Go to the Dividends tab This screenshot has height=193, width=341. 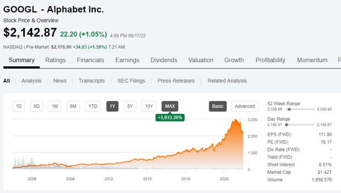click(164, 60)
